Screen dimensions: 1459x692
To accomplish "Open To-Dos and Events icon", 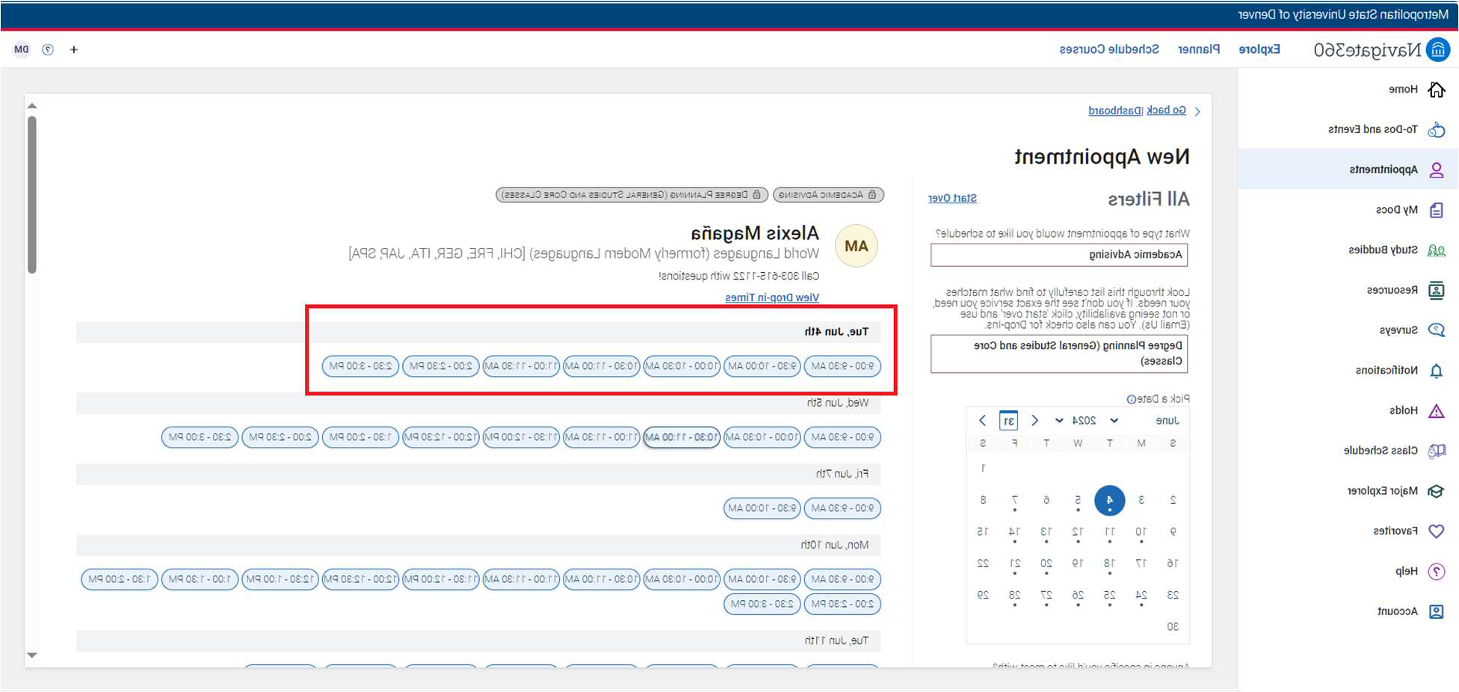I will [x=1437, y=130].
